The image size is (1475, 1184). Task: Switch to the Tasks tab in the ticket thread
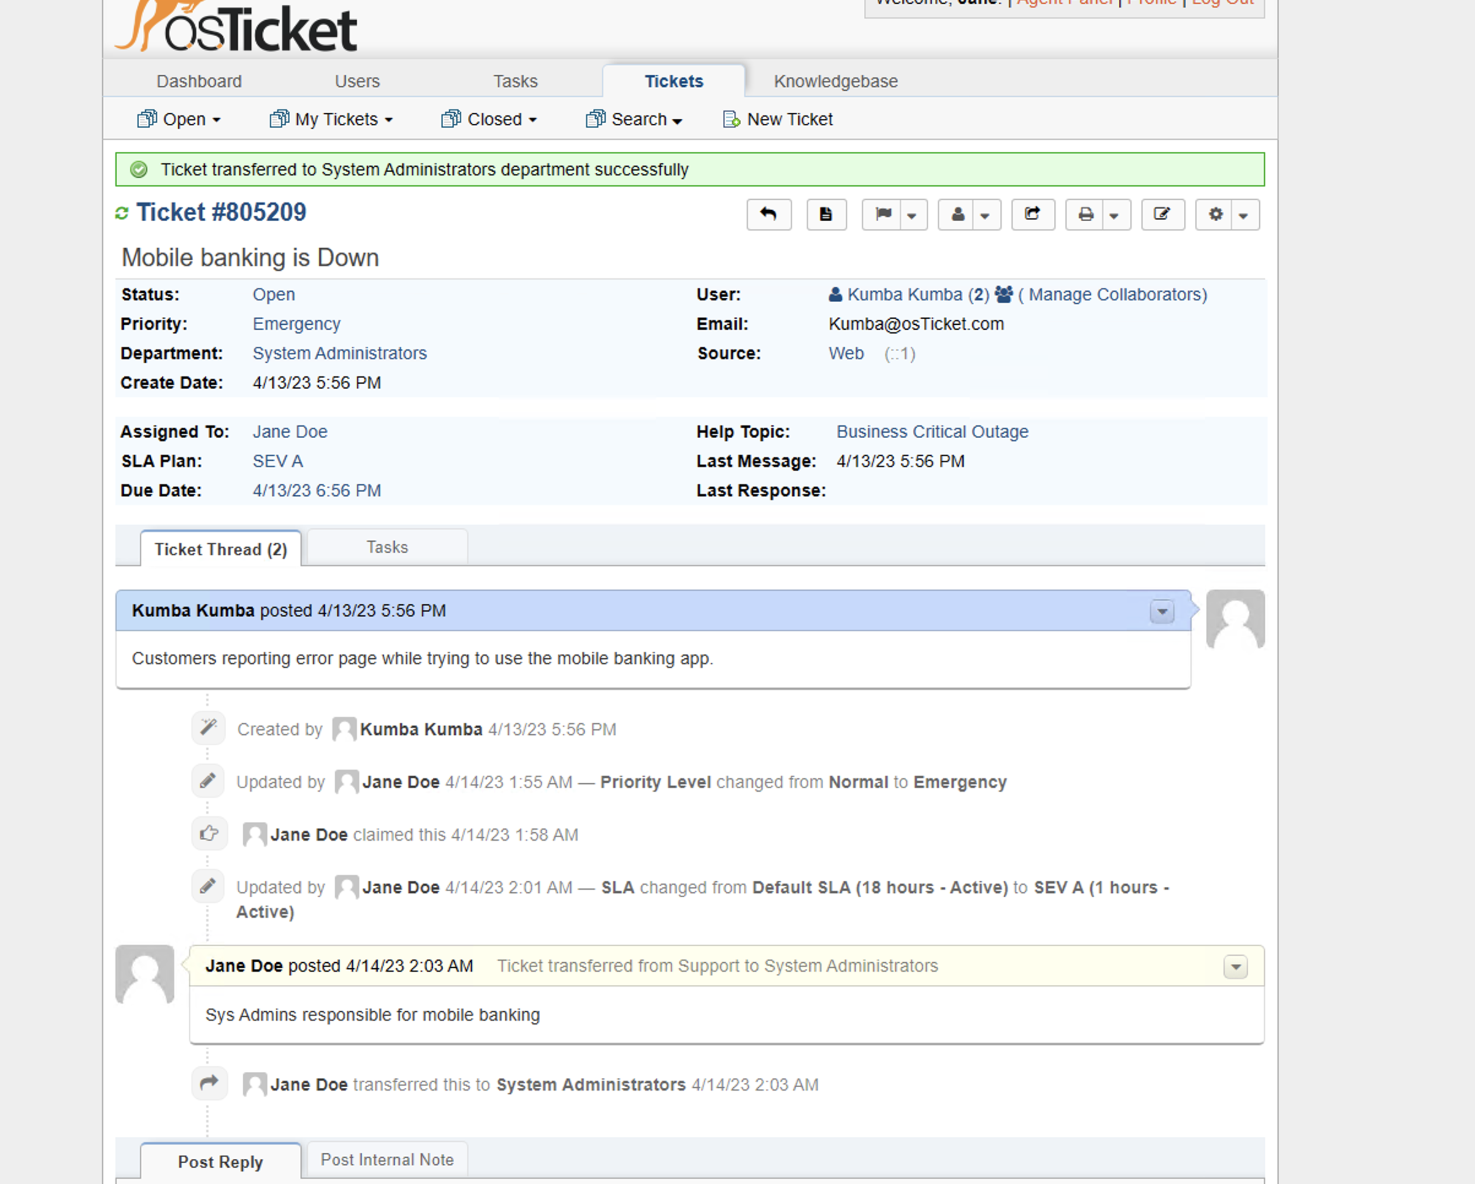point(387,547)
